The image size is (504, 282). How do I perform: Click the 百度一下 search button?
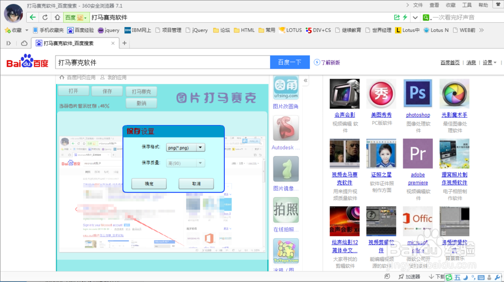coord(290,62)
